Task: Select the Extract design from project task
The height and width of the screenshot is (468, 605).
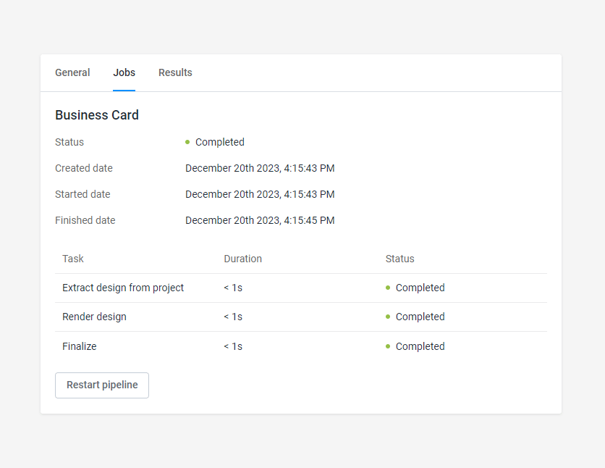Action: (123, 288)
